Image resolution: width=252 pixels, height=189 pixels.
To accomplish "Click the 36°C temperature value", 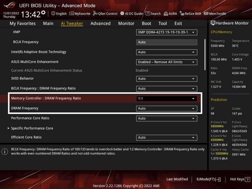I will (235, 46).
